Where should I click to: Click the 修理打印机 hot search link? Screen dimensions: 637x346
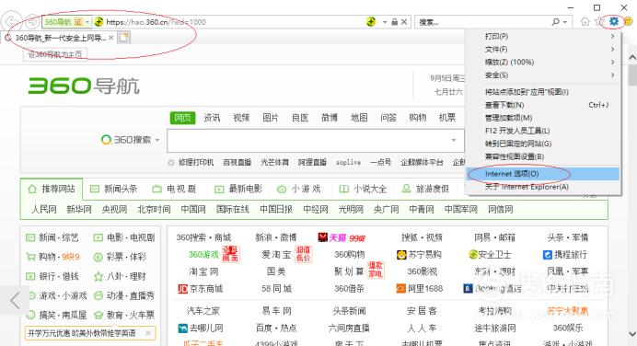(x=196, y=163)
